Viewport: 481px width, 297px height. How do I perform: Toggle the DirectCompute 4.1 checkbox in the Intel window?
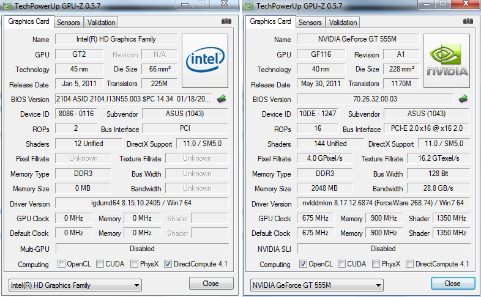point(168,264)
